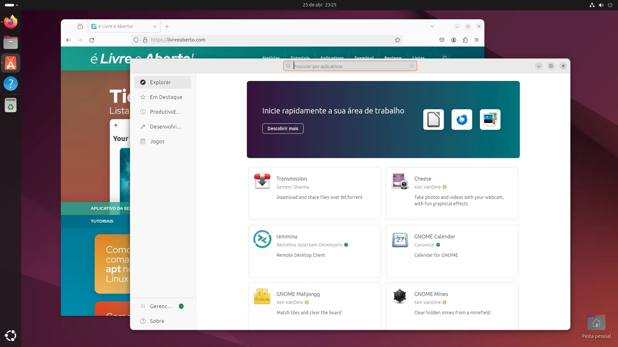Click the activities workspace indicator
Screen dimensions: 618x347
(x=11, y=5)
